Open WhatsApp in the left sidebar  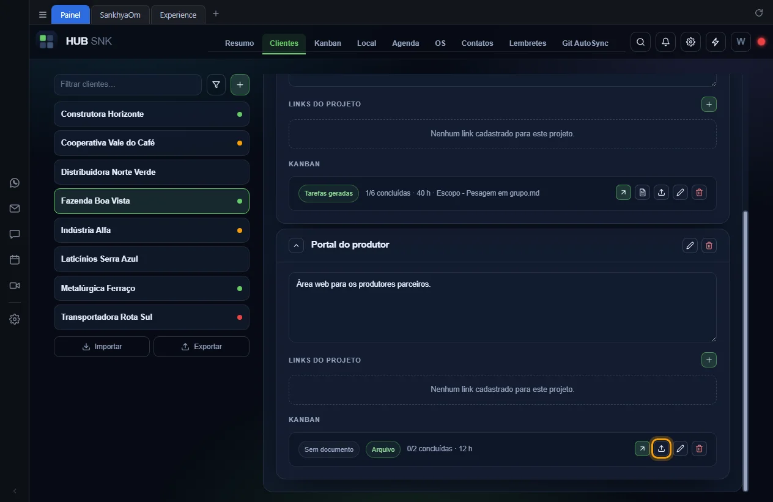[x=15, y=183]
